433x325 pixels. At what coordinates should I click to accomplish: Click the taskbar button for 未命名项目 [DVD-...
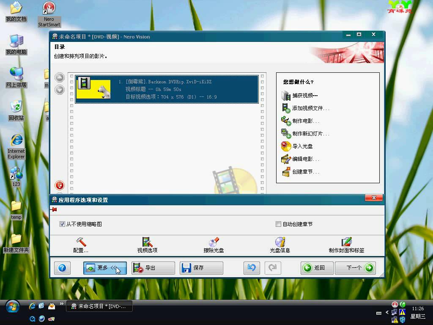(99, 306)
